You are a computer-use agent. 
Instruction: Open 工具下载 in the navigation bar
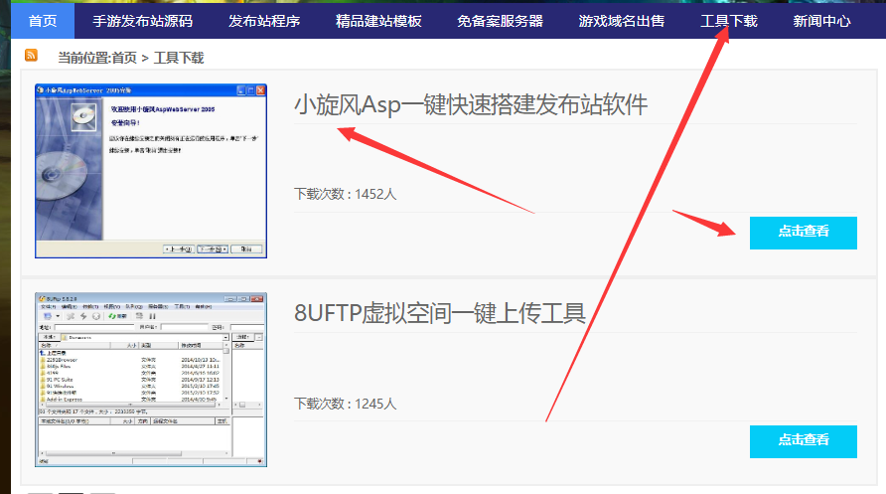[729, 22]
